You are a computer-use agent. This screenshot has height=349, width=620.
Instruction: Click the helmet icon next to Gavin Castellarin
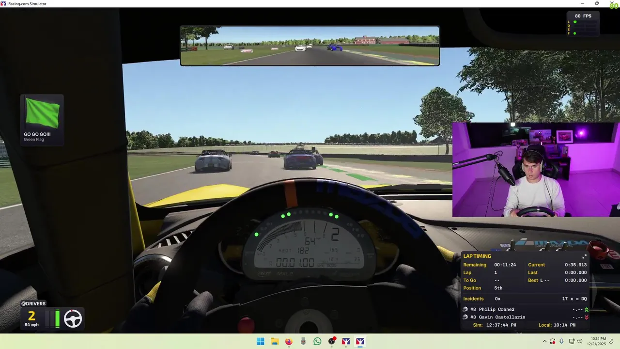465,317
